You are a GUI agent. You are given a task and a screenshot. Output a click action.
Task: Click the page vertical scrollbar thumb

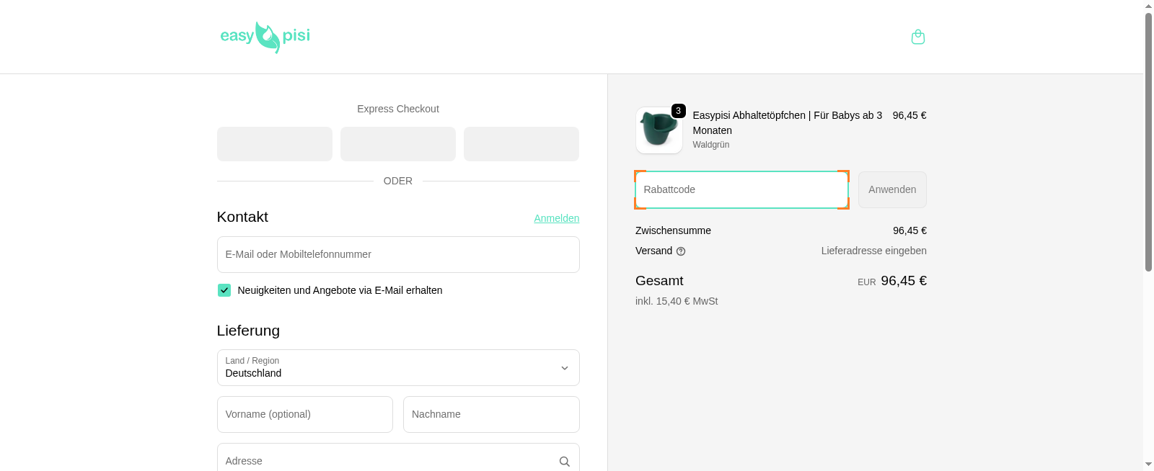click(x=1148, y=140)
